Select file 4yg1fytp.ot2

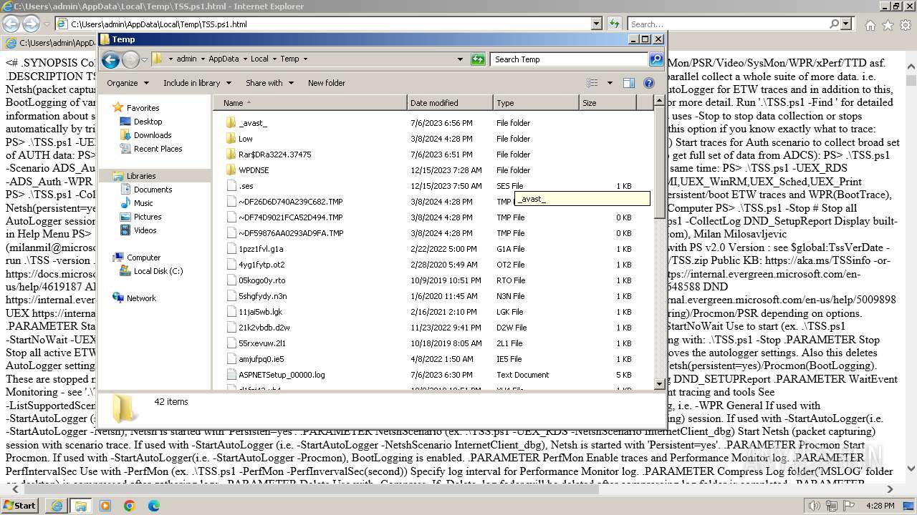pos(255,265)
